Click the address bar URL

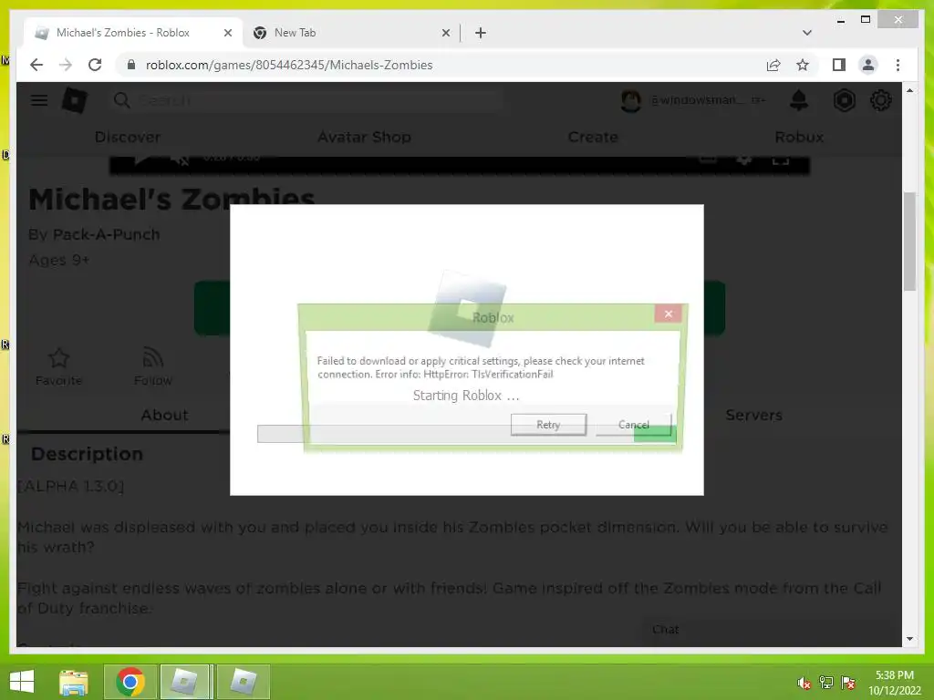pyautogui.click(x=289, y=65)
